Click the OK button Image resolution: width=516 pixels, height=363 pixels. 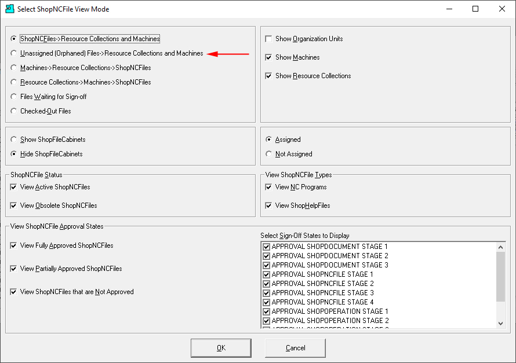click(x=221, y=348)
